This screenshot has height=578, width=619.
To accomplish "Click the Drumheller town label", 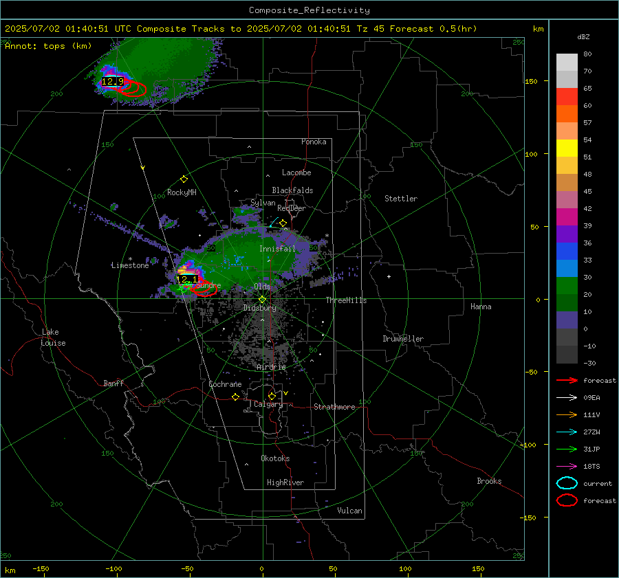I will pos(403,339).
